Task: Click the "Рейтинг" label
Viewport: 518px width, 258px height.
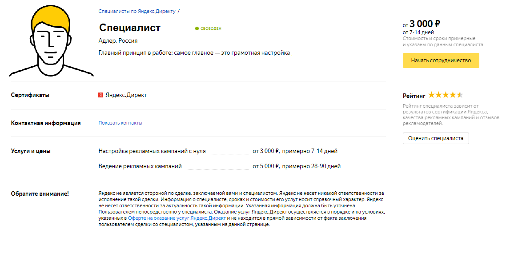Action: coord(414,96)
